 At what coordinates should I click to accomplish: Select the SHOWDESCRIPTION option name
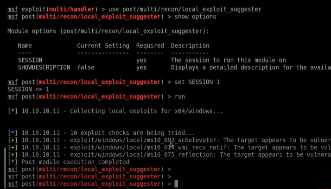tap(44, 67)
